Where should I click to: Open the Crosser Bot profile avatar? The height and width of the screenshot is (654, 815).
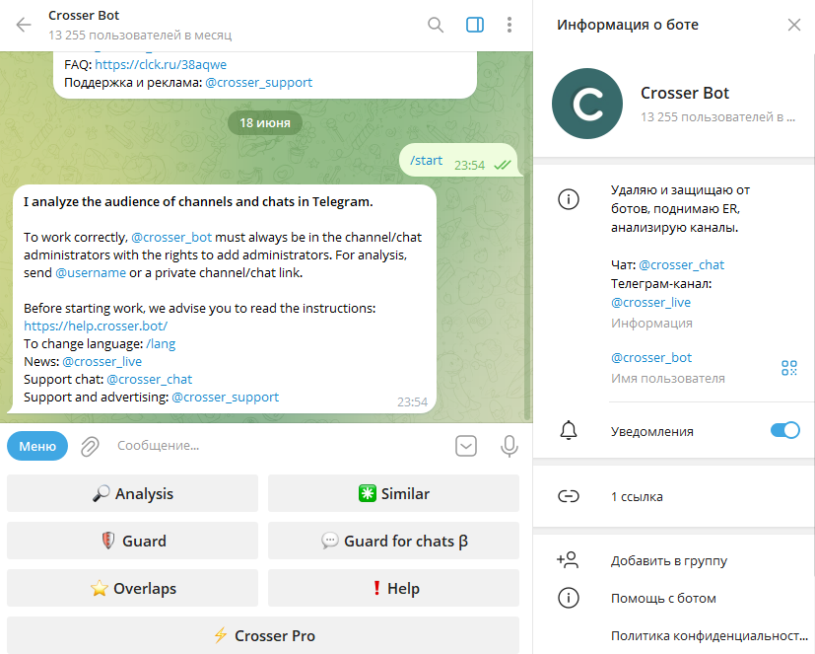pos(586,104)
